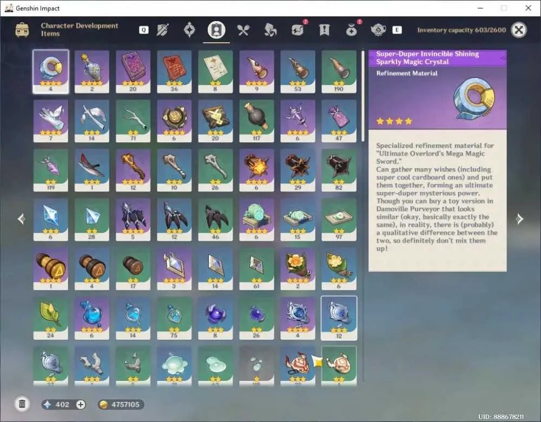Select the dark spiked item with count 82
This screenshot has height=422, width=541.
click(339, 170)
